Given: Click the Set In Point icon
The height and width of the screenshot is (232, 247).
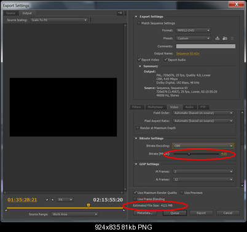Looking at the screenshot, I should click(47, 199).
